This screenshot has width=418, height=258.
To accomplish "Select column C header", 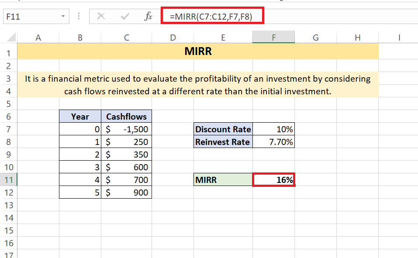I will tap(126, 38).
